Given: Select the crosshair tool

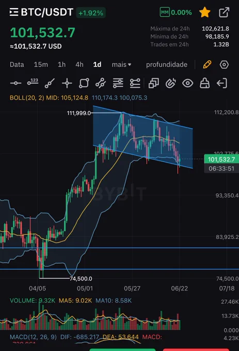Looking at the screenshot, I should (67, 83).
